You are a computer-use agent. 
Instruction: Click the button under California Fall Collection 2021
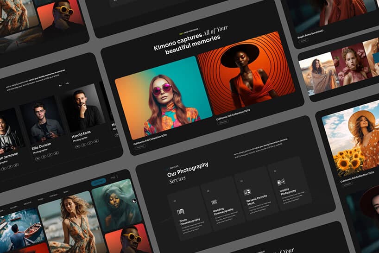[x=140, y=147]
